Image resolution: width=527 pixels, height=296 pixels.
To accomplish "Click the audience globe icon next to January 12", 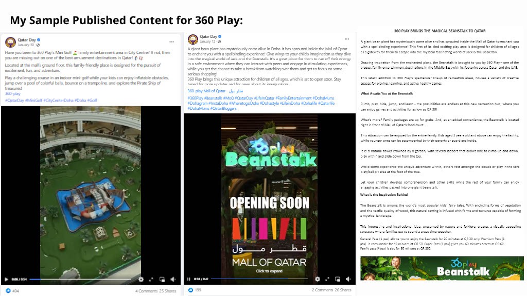I will [x=219, y=42].
